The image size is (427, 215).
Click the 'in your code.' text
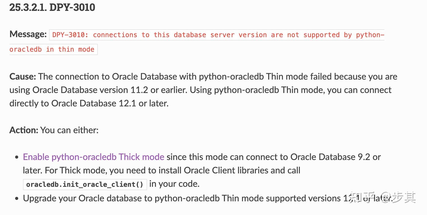click(174, 184)
